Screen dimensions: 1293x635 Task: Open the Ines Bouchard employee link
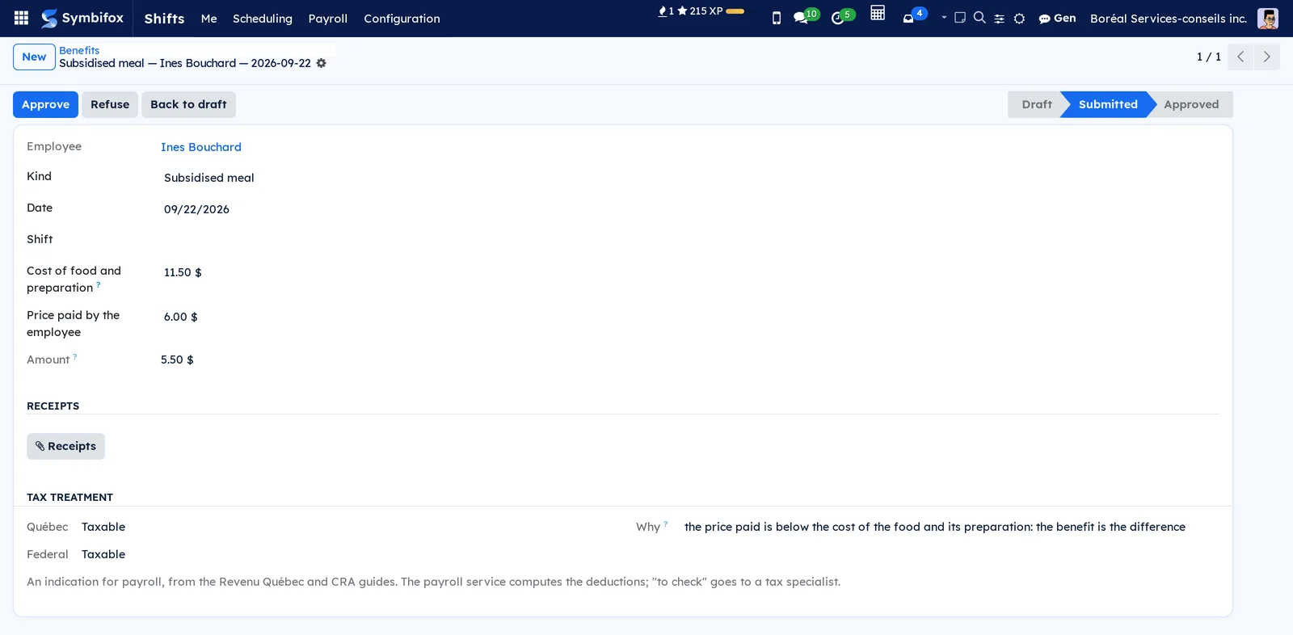201,147
